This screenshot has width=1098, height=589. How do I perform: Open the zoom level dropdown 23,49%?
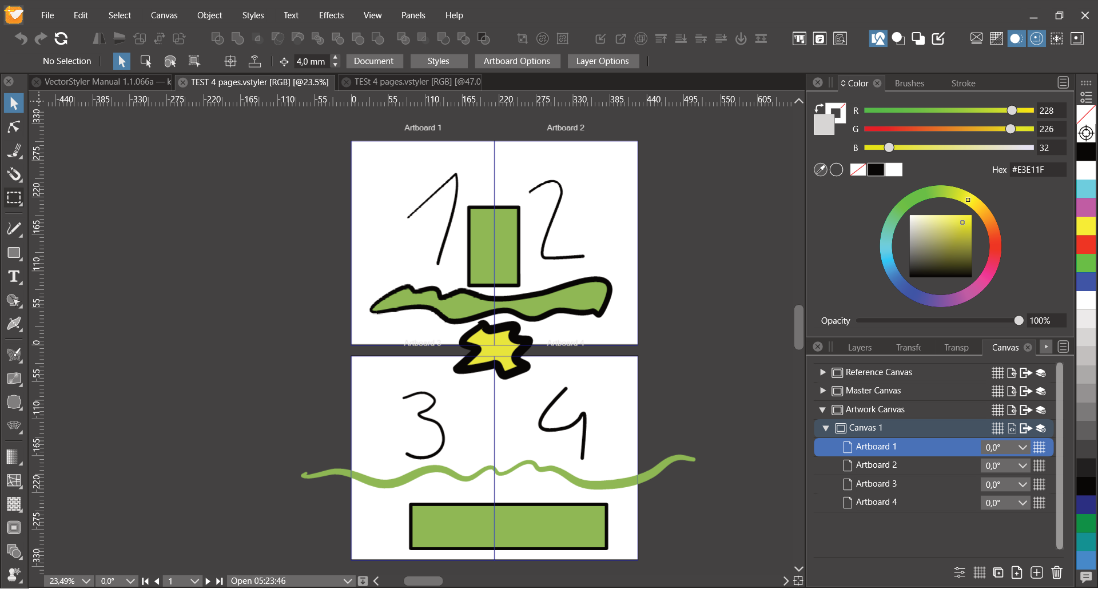click(x=86, y=581)
